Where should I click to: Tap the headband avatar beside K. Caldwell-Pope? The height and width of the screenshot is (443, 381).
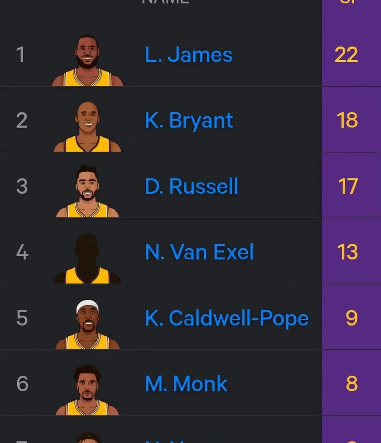[x=87, y=324]
